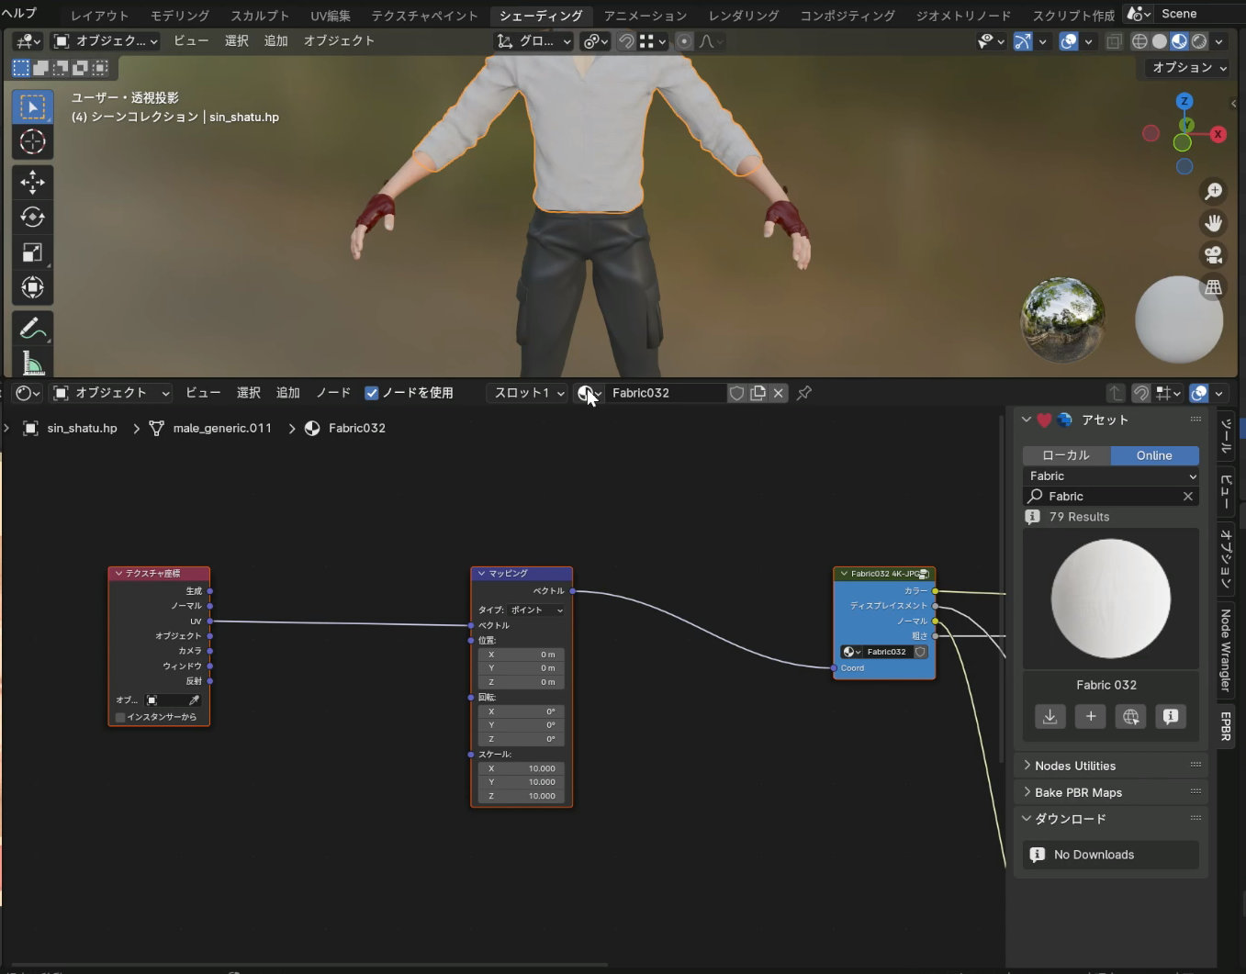1246x974 pixels.
Task: Click the Scale X value field
Action: pyautogui.click(x=522, y=768)
